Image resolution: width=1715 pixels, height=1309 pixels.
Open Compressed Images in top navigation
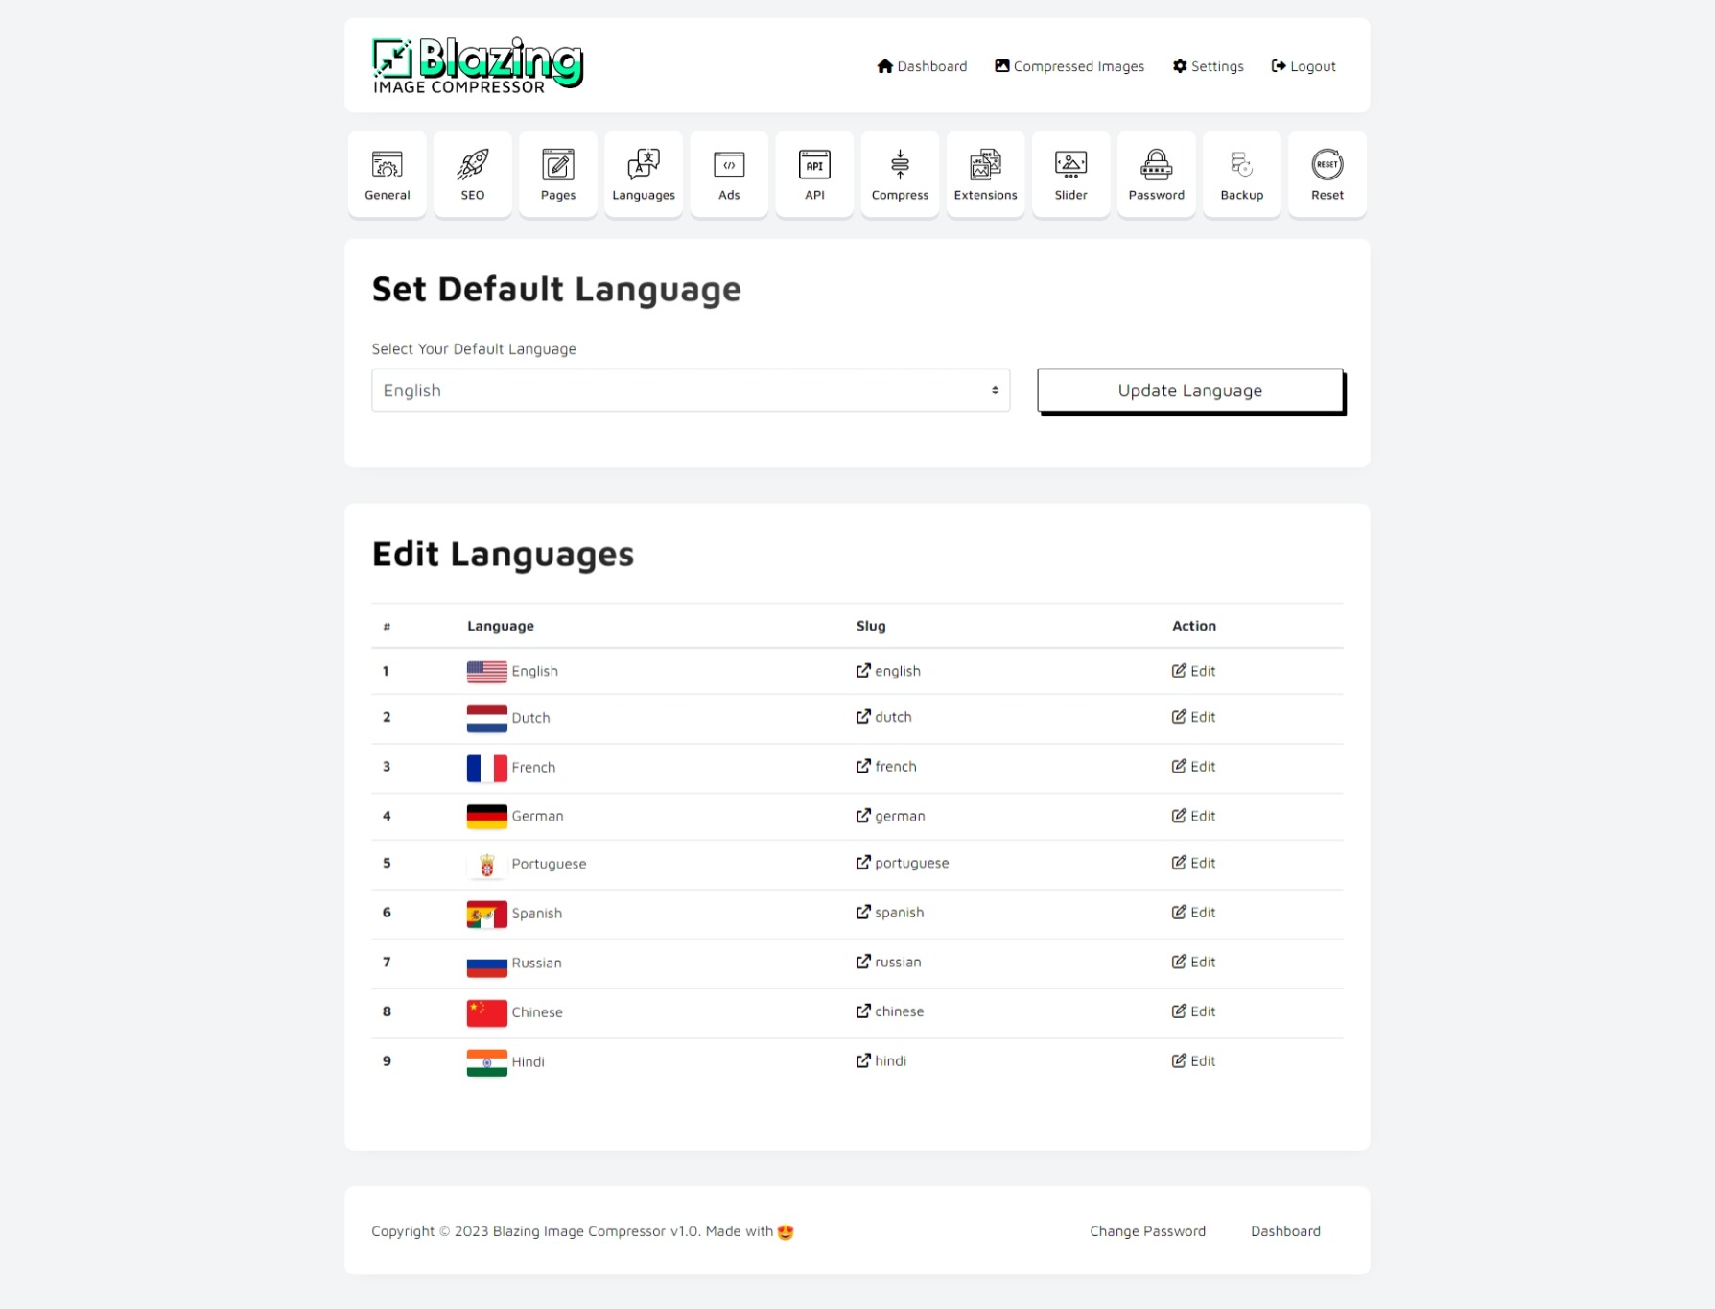(1069, 66)
